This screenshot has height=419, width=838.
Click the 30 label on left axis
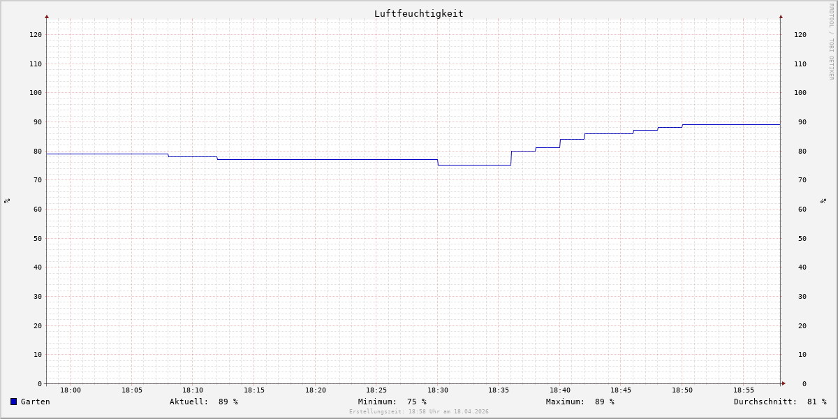38,296
